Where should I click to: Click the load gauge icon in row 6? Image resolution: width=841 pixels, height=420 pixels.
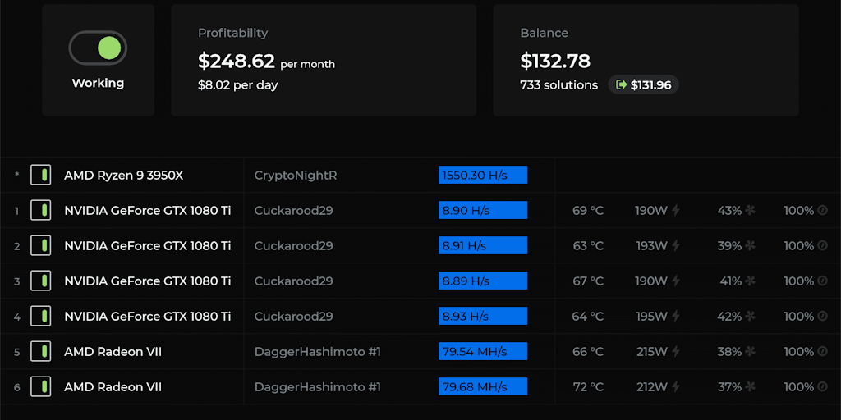(x=822, y=387)
